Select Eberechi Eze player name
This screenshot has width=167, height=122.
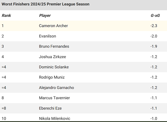(x=50, y=108)
